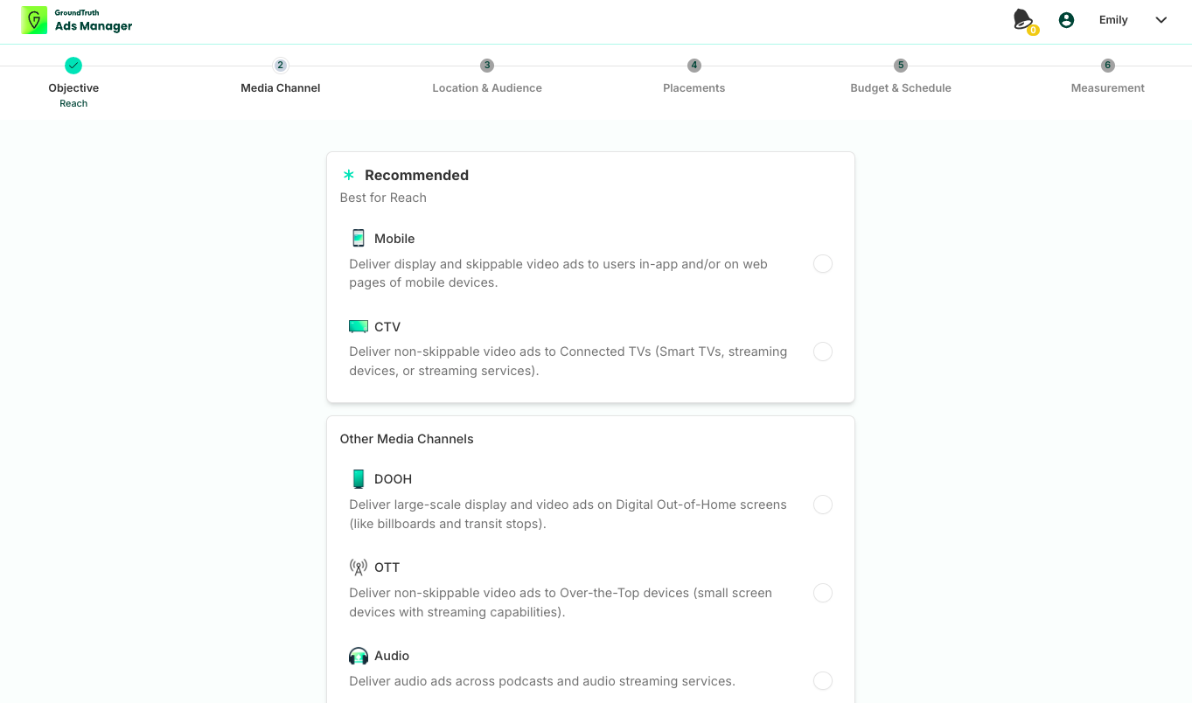The image size is (1192, 703).
Task: Click the Audio description about podcasts
Action: pos(542,681)
